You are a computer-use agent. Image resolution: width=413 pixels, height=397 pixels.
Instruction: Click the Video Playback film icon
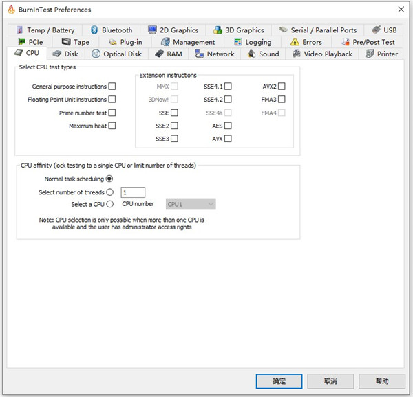(297, 54)
